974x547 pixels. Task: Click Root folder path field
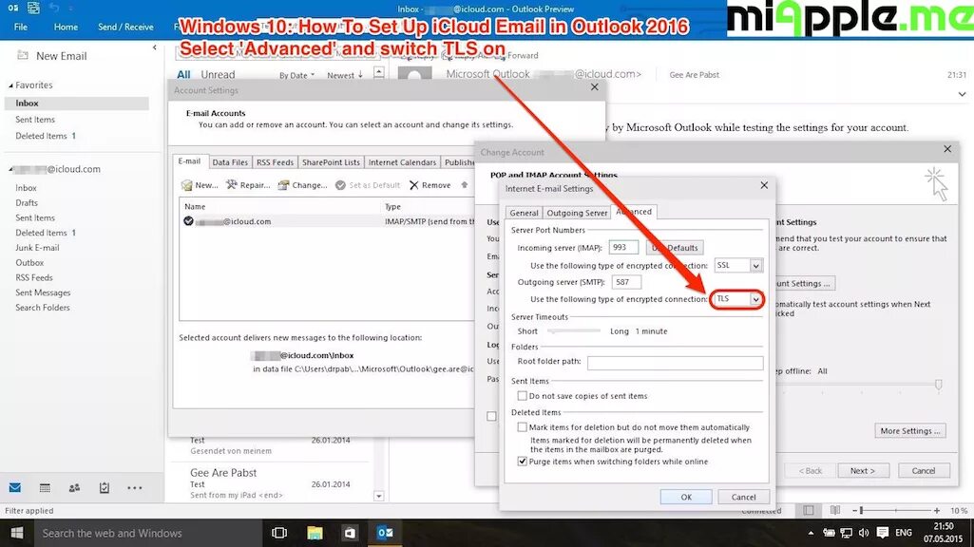[x=676, y=362]
